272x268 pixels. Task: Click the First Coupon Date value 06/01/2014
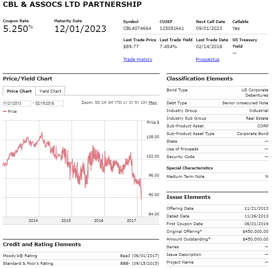pyautogui.click(x=256, y=224)
